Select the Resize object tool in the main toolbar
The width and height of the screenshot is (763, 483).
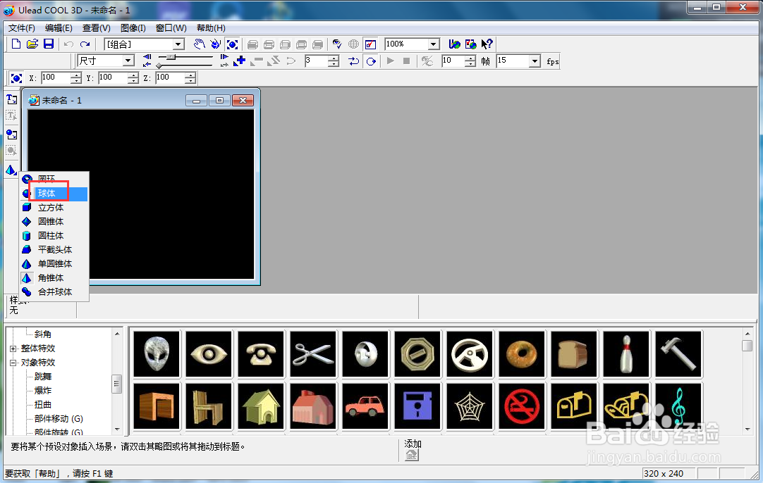pyautogui.click(x=232, y=44)
